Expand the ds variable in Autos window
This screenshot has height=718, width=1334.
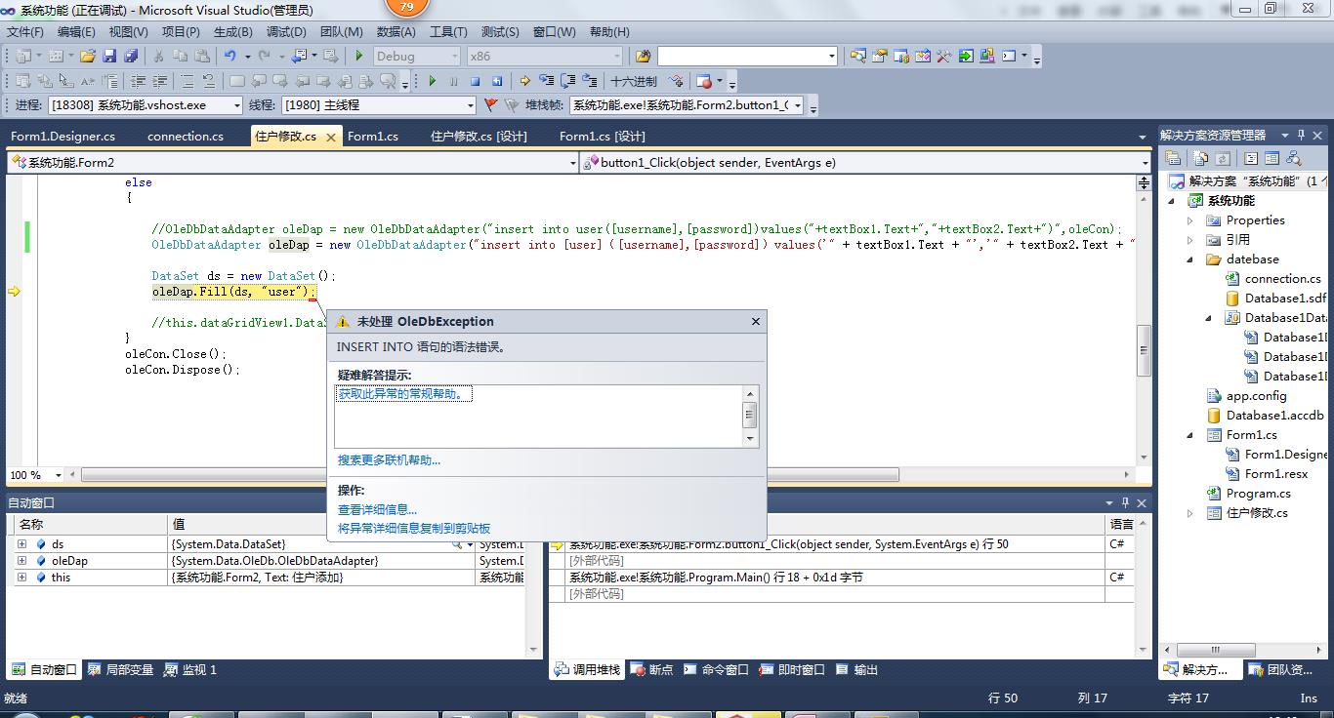click(x=21, y=544)
